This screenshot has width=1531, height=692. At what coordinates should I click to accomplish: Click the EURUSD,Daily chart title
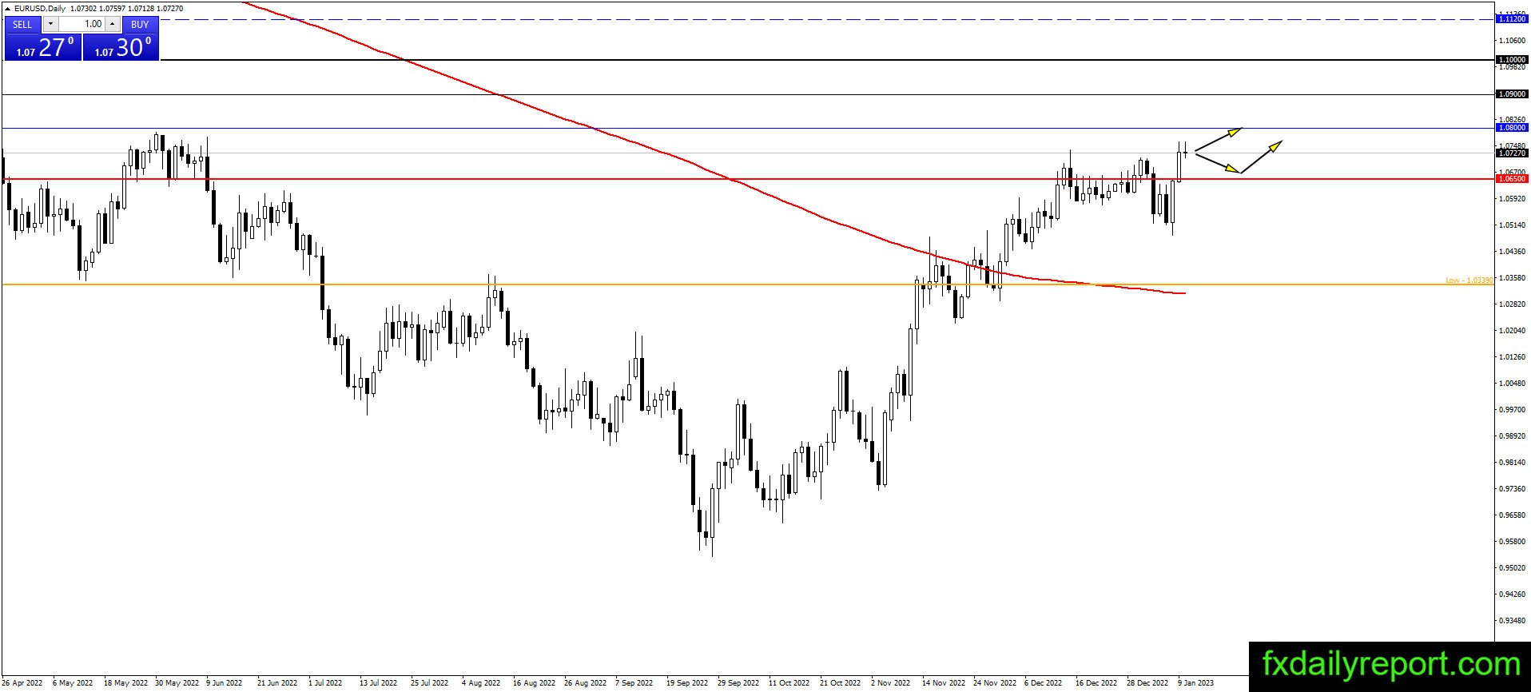[40, 8]
